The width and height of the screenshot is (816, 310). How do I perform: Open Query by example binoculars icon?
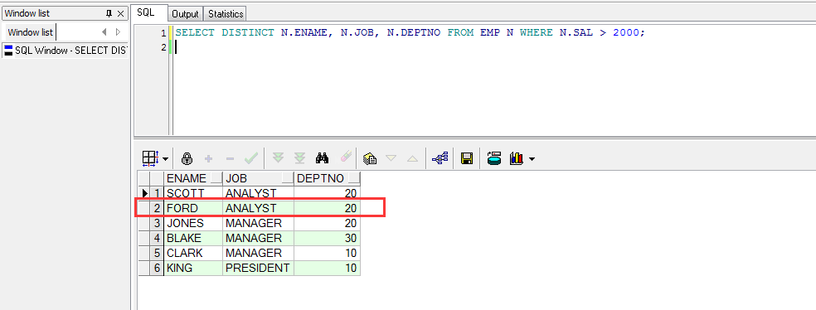point(322,158)
